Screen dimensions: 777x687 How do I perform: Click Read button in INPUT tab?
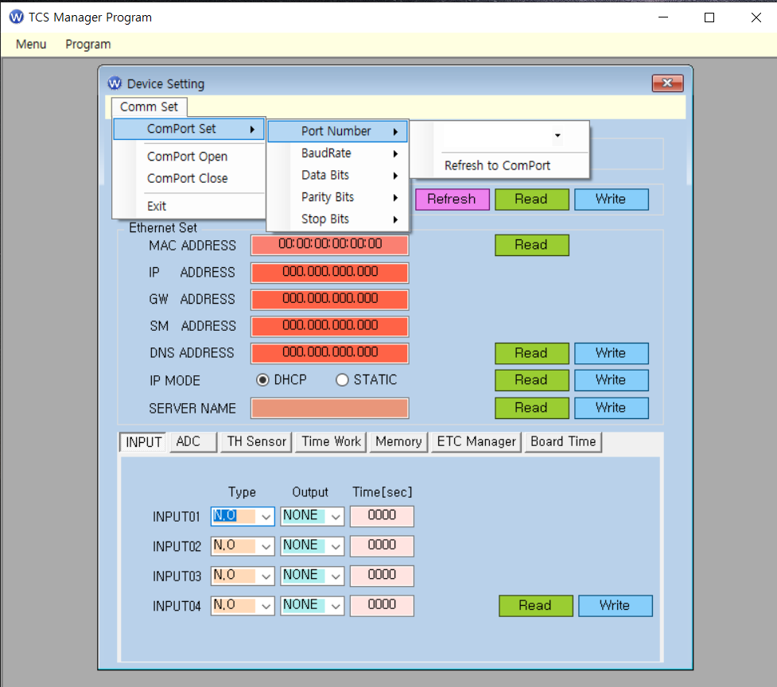pyautogui.click(x=536, y=606)
